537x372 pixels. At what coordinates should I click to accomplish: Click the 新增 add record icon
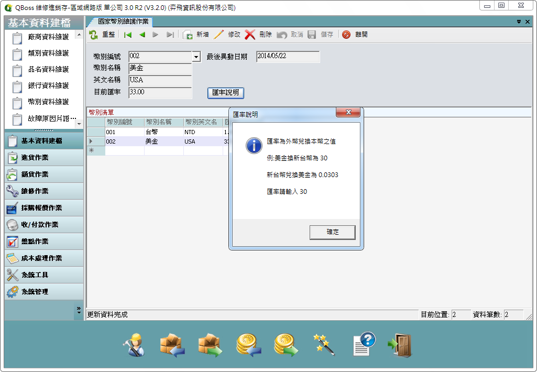pyautogui.click(x=188, y=35)
